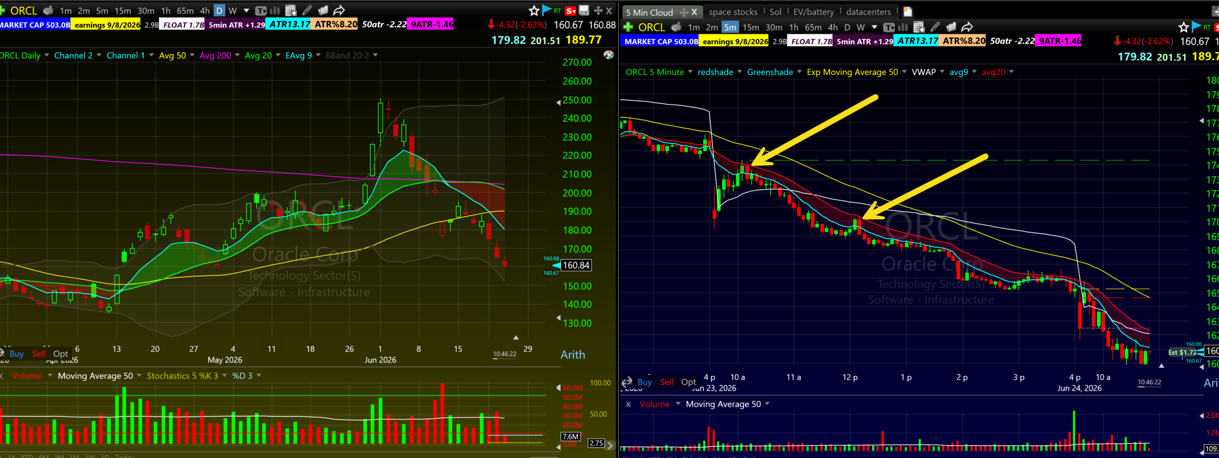Select the pencil drawing tool in right chart
Screen dimensions: 1219x458
935,27
